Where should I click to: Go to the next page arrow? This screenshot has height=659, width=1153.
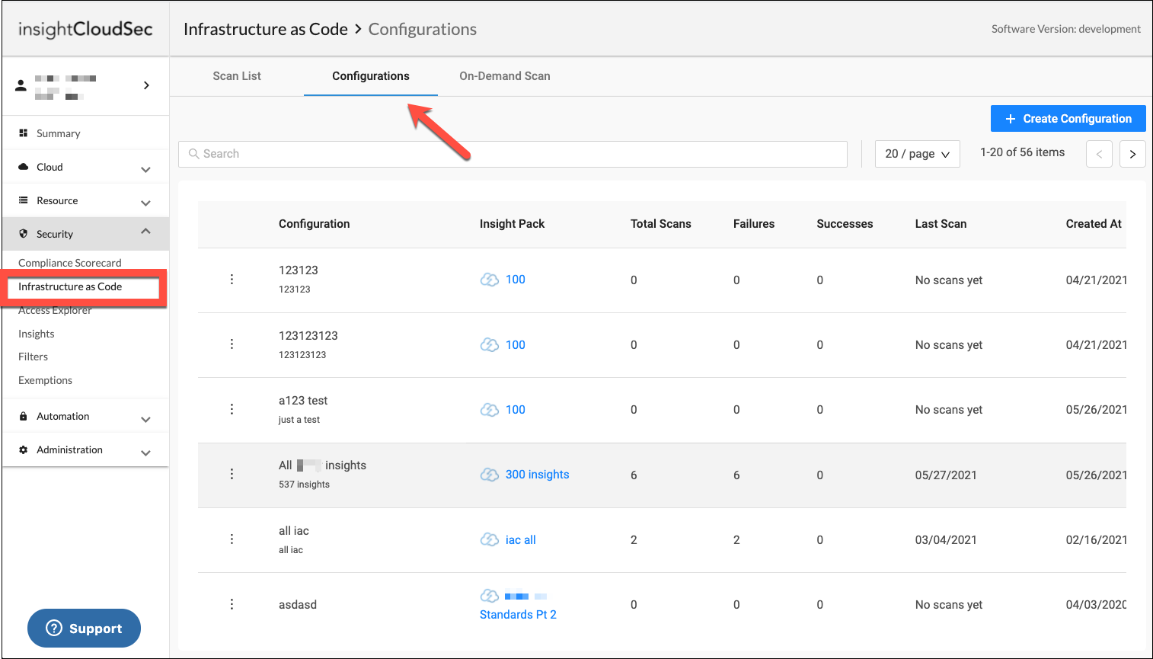(1132, 154)
